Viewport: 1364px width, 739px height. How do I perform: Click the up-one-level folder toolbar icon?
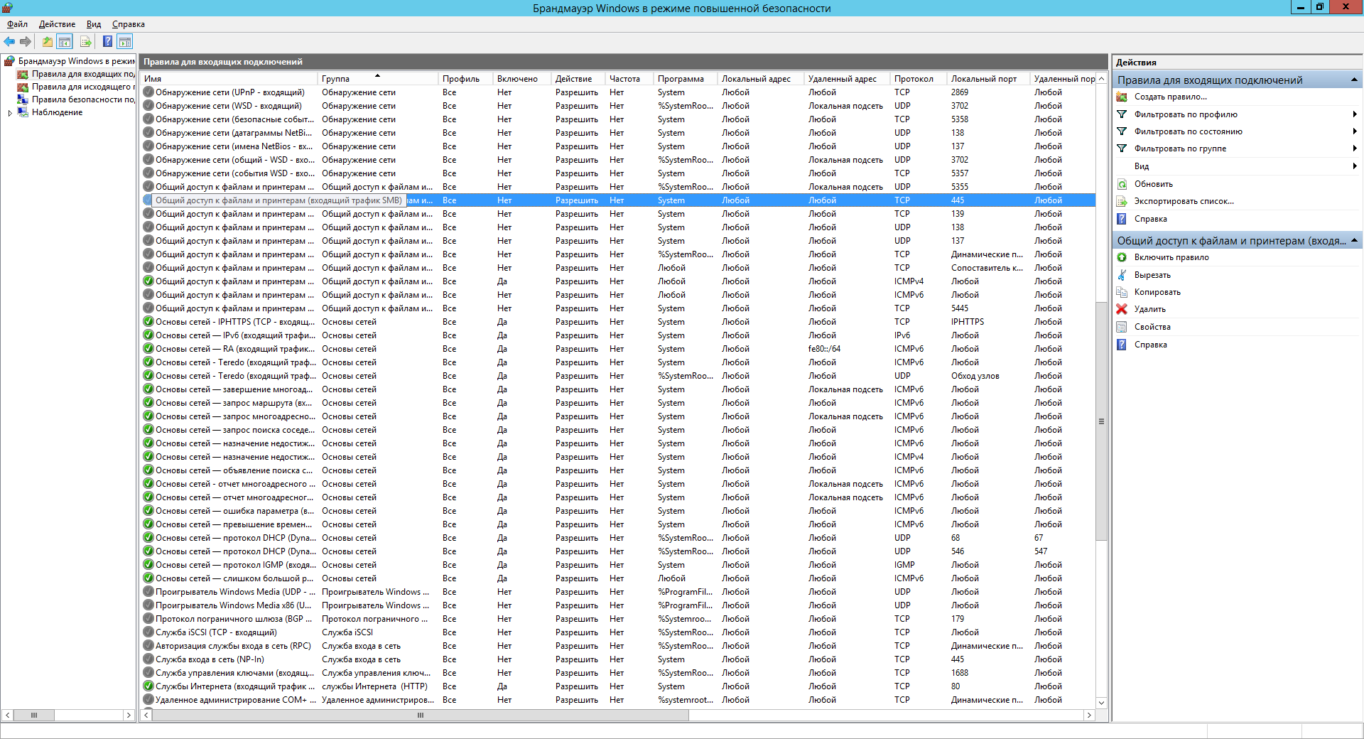pyautogui.click(x=48, y=42)
